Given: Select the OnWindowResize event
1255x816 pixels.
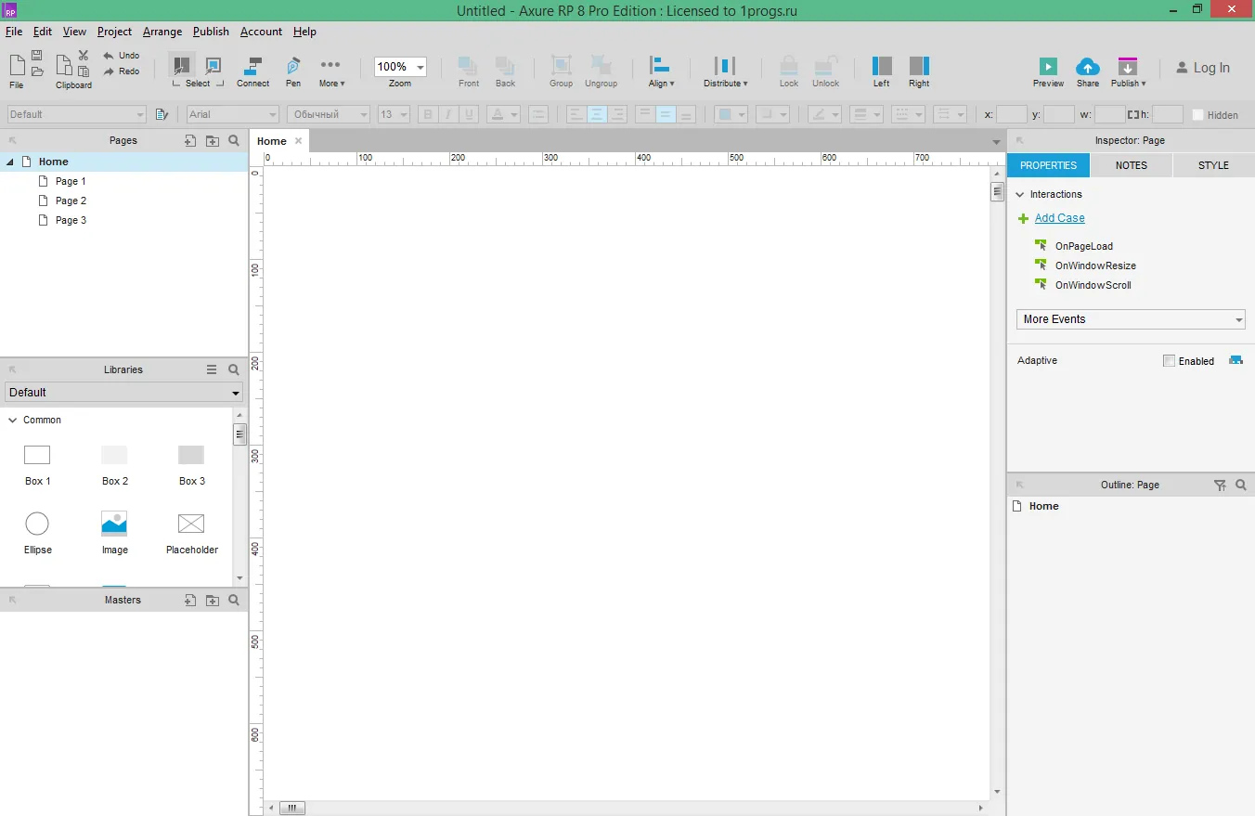Looking at the screenshot, I should coord(1095,266).
